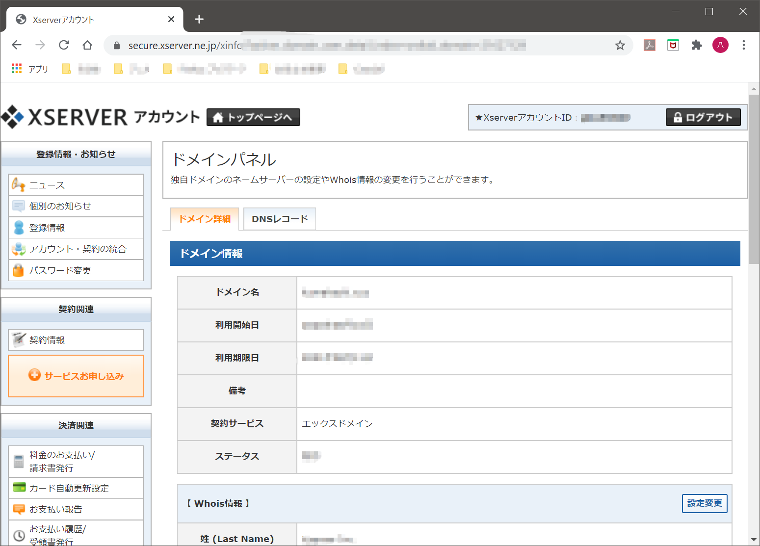The image size is (760, 546).
Task: Bookmark this page with the star icon
Action: pyautogui.click(x=620, y=46)
